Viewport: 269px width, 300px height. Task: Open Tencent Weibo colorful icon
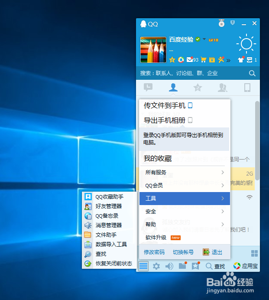tap(181, 60)
